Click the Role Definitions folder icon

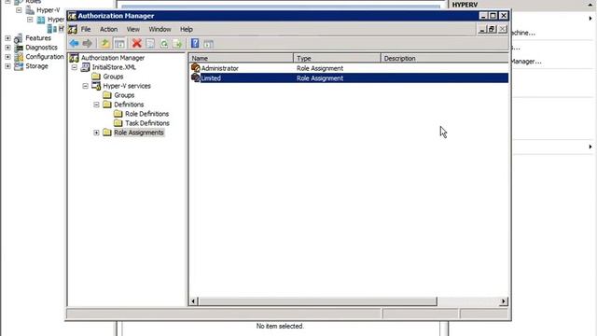[x=118, y=114]
